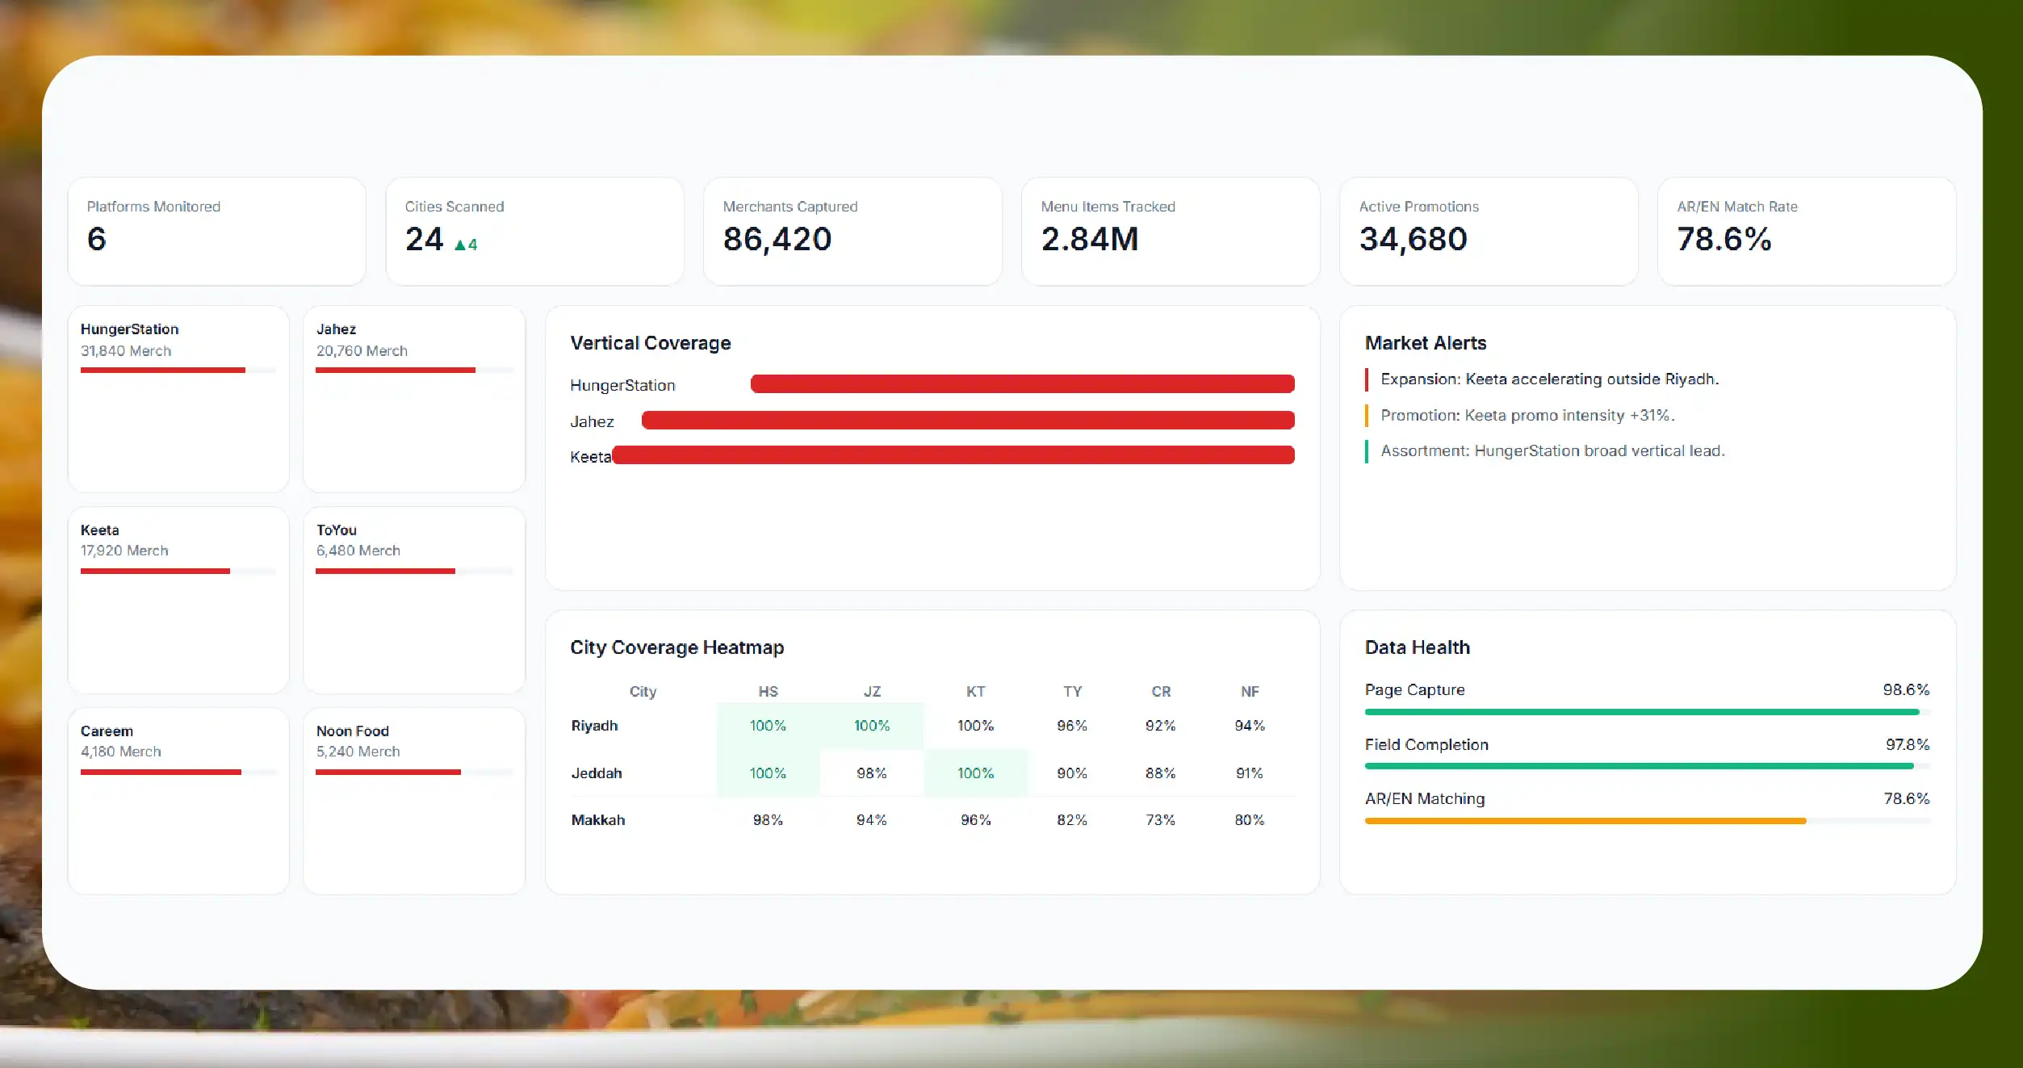Click the HS column header in heatmap
Viewport: 2023px width, 1068px height.
[768, 692]
